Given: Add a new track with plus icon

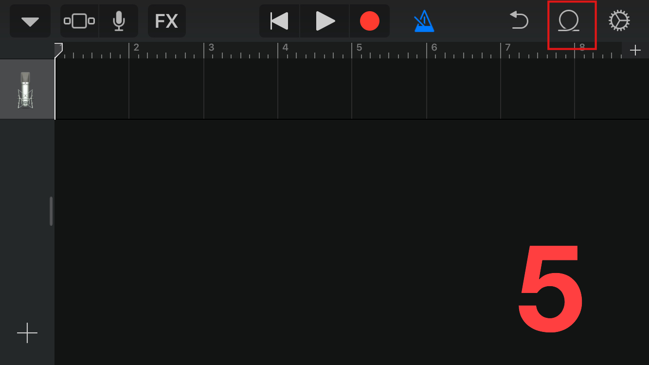Looking at the screenshot, I should point(27,333).
